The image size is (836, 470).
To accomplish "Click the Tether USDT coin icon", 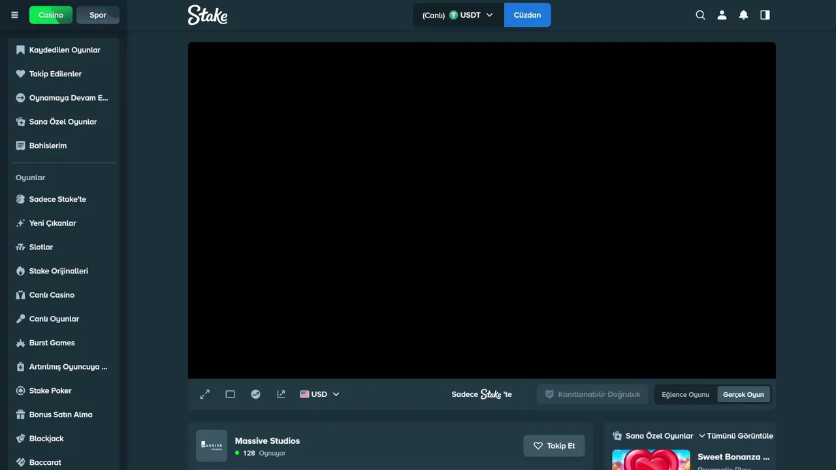I will (453, 15).
